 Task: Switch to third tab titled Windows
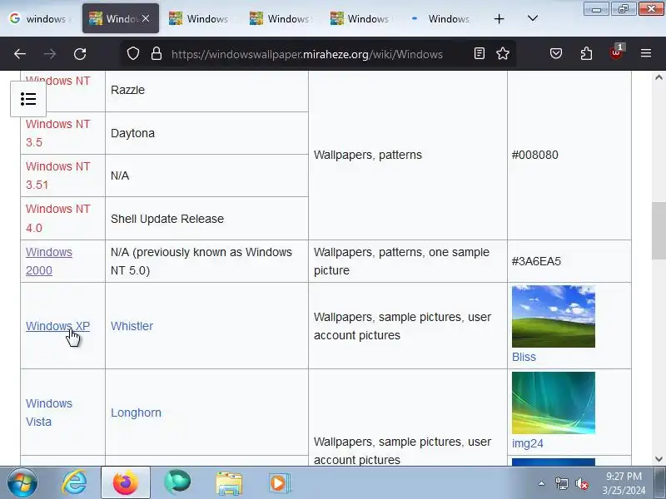click(199, 18)
